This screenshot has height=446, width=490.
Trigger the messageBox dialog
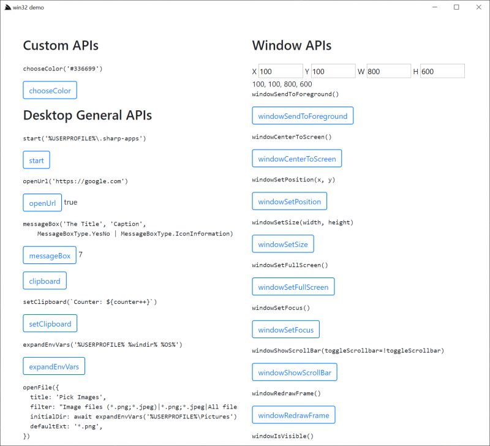50,255
